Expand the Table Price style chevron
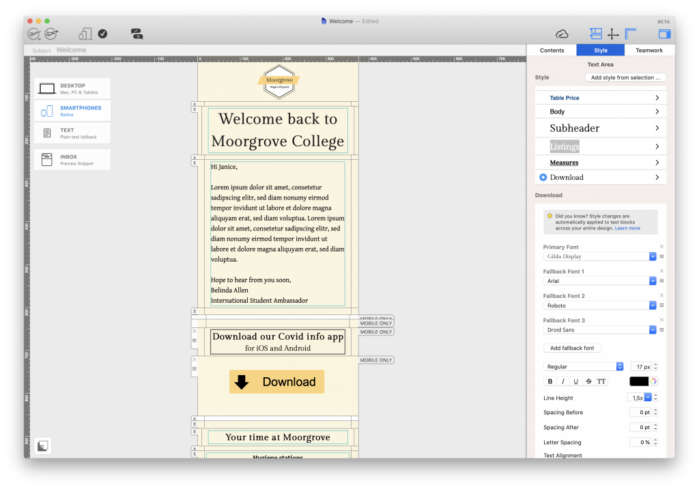The width and height of the screenshot is (699, 490). pos(657,98)
